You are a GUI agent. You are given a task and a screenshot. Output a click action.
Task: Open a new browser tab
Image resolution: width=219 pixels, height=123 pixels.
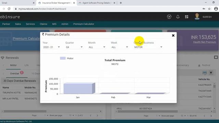[121, 3]
